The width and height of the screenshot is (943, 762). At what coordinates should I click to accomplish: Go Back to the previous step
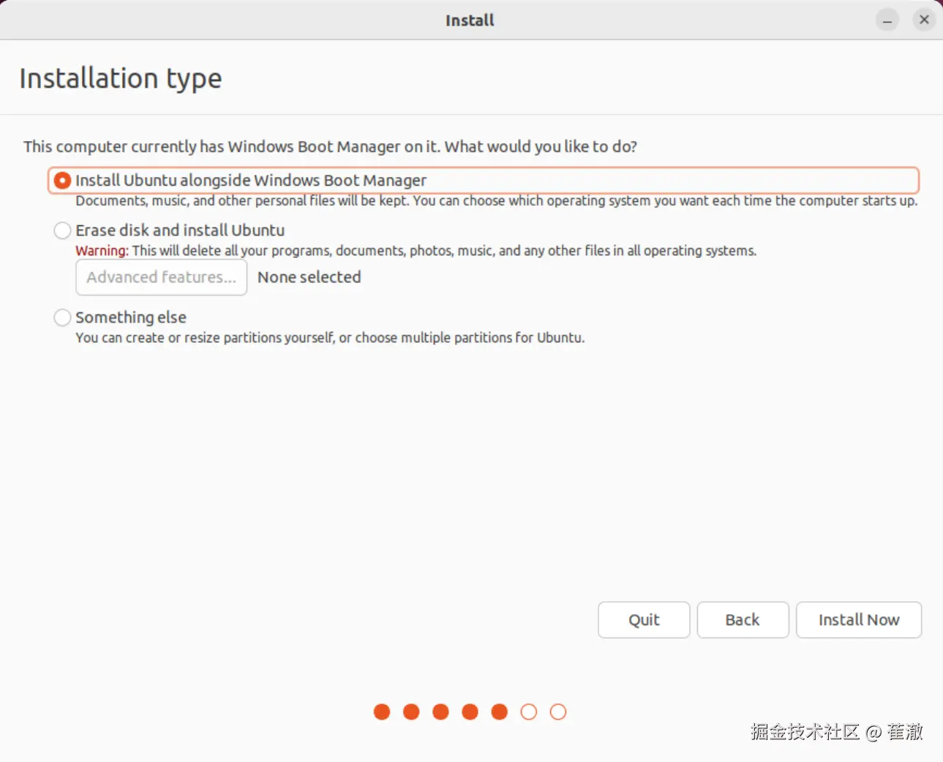coord(743,620)
